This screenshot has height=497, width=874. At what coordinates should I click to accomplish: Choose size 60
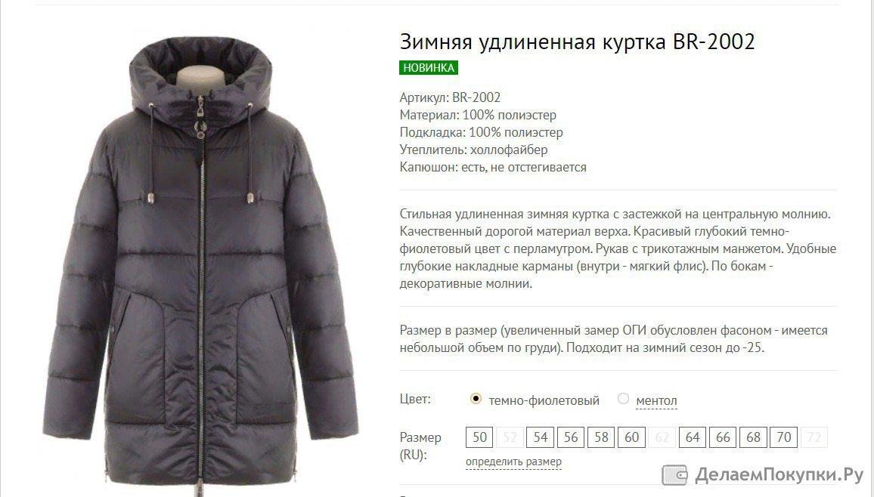[x=631, y=437]
